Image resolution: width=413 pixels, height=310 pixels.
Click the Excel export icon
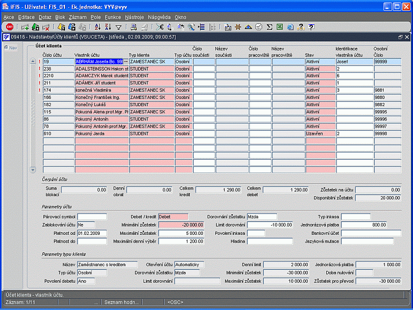pos(280,27)
